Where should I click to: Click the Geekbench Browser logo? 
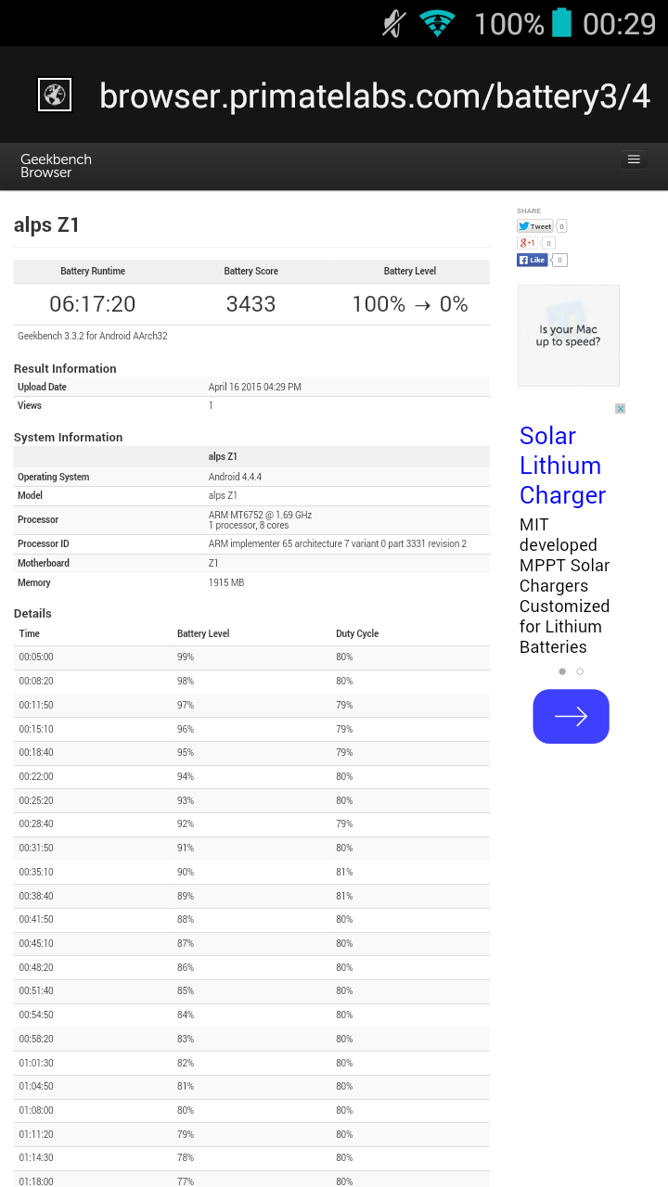pyautogui.click(x=56, y=166)
